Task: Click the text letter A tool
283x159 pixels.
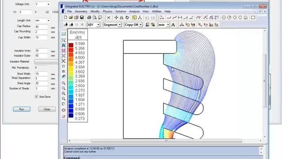Action: [x=173, y=25]
